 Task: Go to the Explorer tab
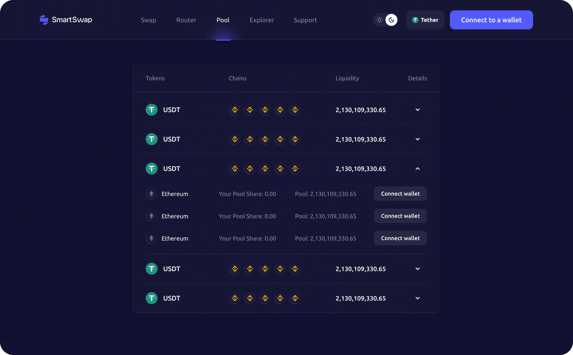262,20
